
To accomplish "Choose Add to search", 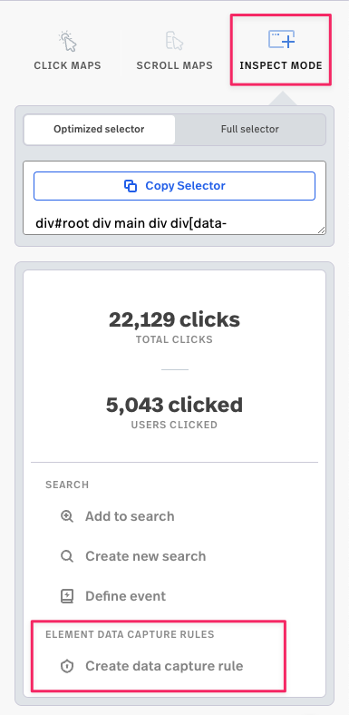I will [x=118, y=516].
